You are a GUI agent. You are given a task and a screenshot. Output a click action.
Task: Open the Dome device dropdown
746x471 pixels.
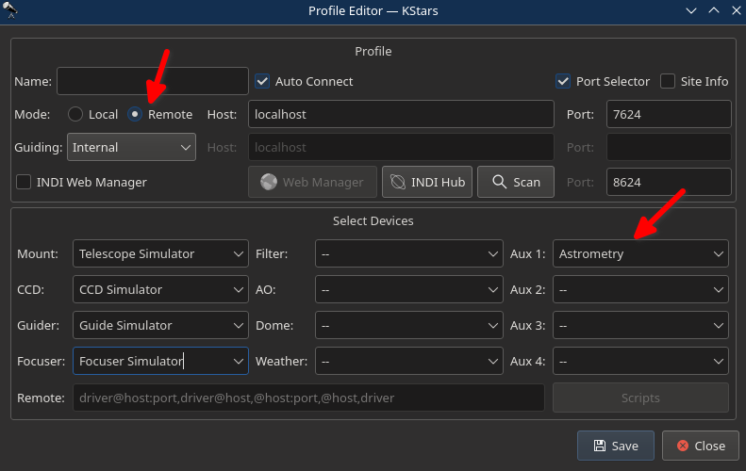click(408, 325)
